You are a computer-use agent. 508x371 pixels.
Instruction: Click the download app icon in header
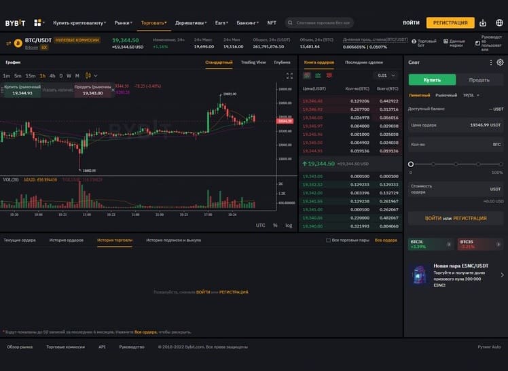[483, 22]
